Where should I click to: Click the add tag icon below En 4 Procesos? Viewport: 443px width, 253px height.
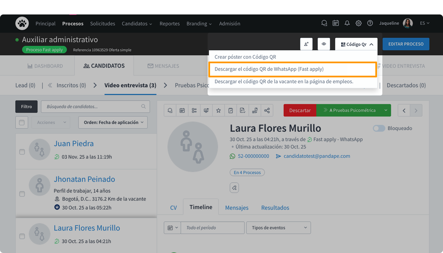pos(234,188)
